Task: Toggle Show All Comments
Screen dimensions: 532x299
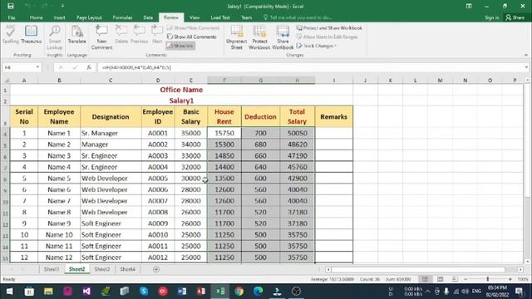Action: coord(192,37)
